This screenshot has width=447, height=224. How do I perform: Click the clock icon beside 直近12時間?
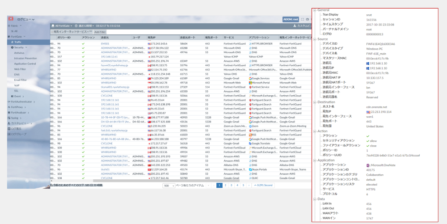[x=76, y=25]
